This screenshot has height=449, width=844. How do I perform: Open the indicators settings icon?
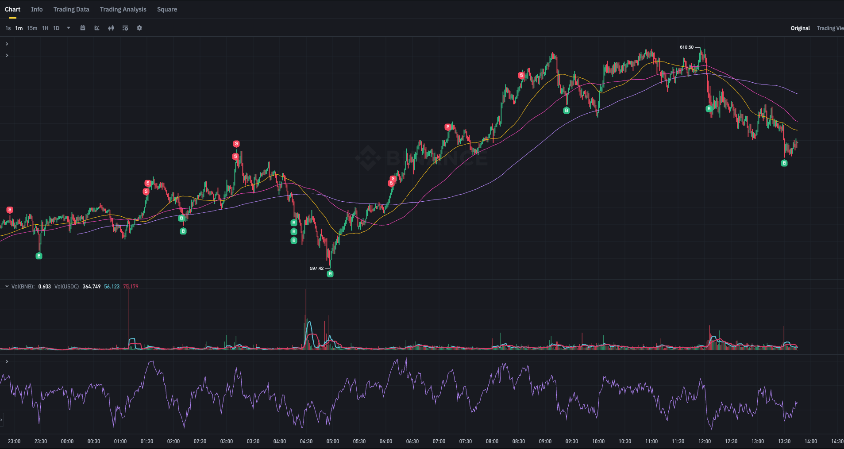[125, 28]
